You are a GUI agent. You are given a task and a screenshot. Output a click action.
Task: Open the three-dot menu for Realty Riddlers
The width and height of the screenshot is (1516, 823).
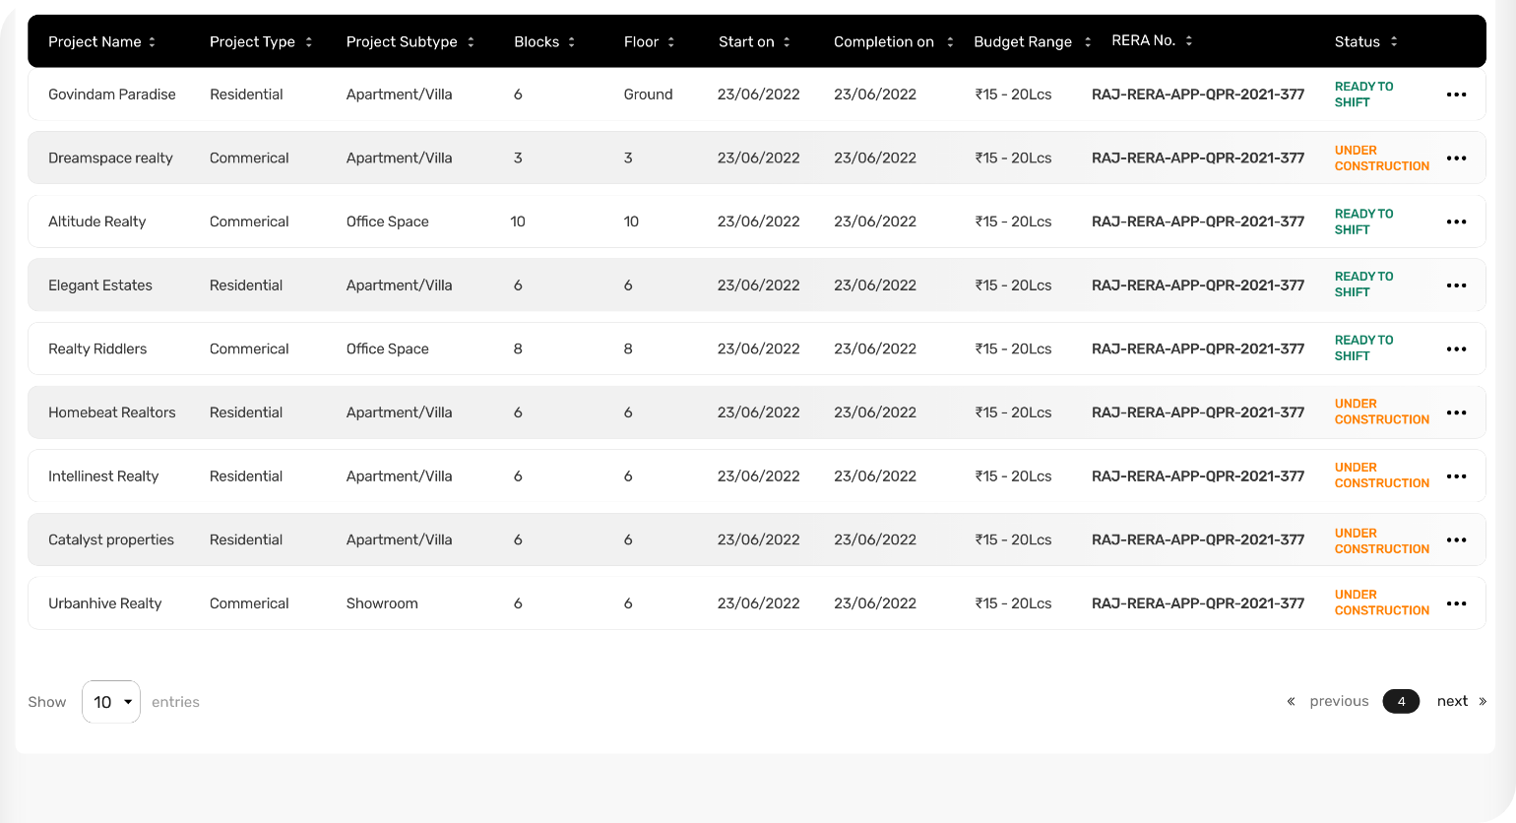1456,348
